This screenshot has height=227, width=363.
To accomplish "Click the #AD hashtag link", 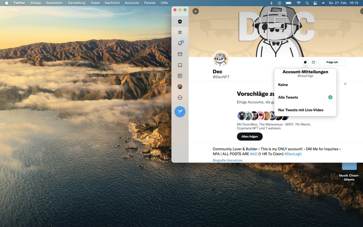I will pos(253,154).
